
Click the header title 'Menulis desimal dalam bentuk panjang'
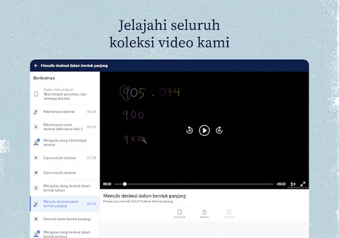point(74,66)
